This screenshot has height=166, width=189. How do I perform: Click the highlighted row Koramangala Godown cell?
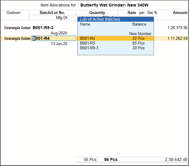[x=18, y=38]
